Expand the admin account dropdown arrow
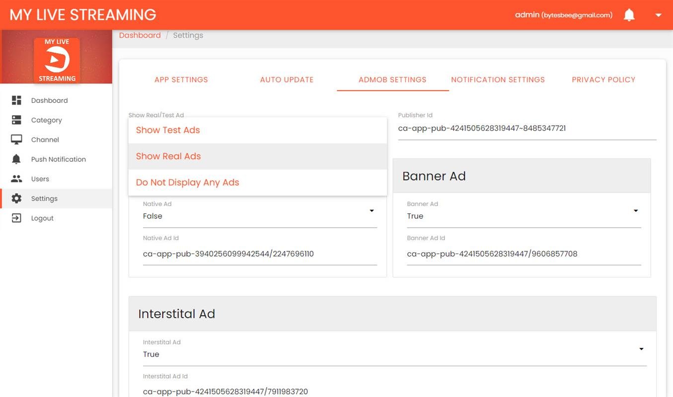 [658, 15]
